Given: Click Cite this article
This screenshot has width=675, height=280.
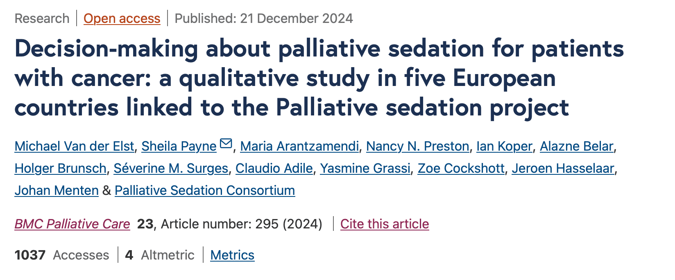Looking at the screenshot, I should (x=385, y=224).
